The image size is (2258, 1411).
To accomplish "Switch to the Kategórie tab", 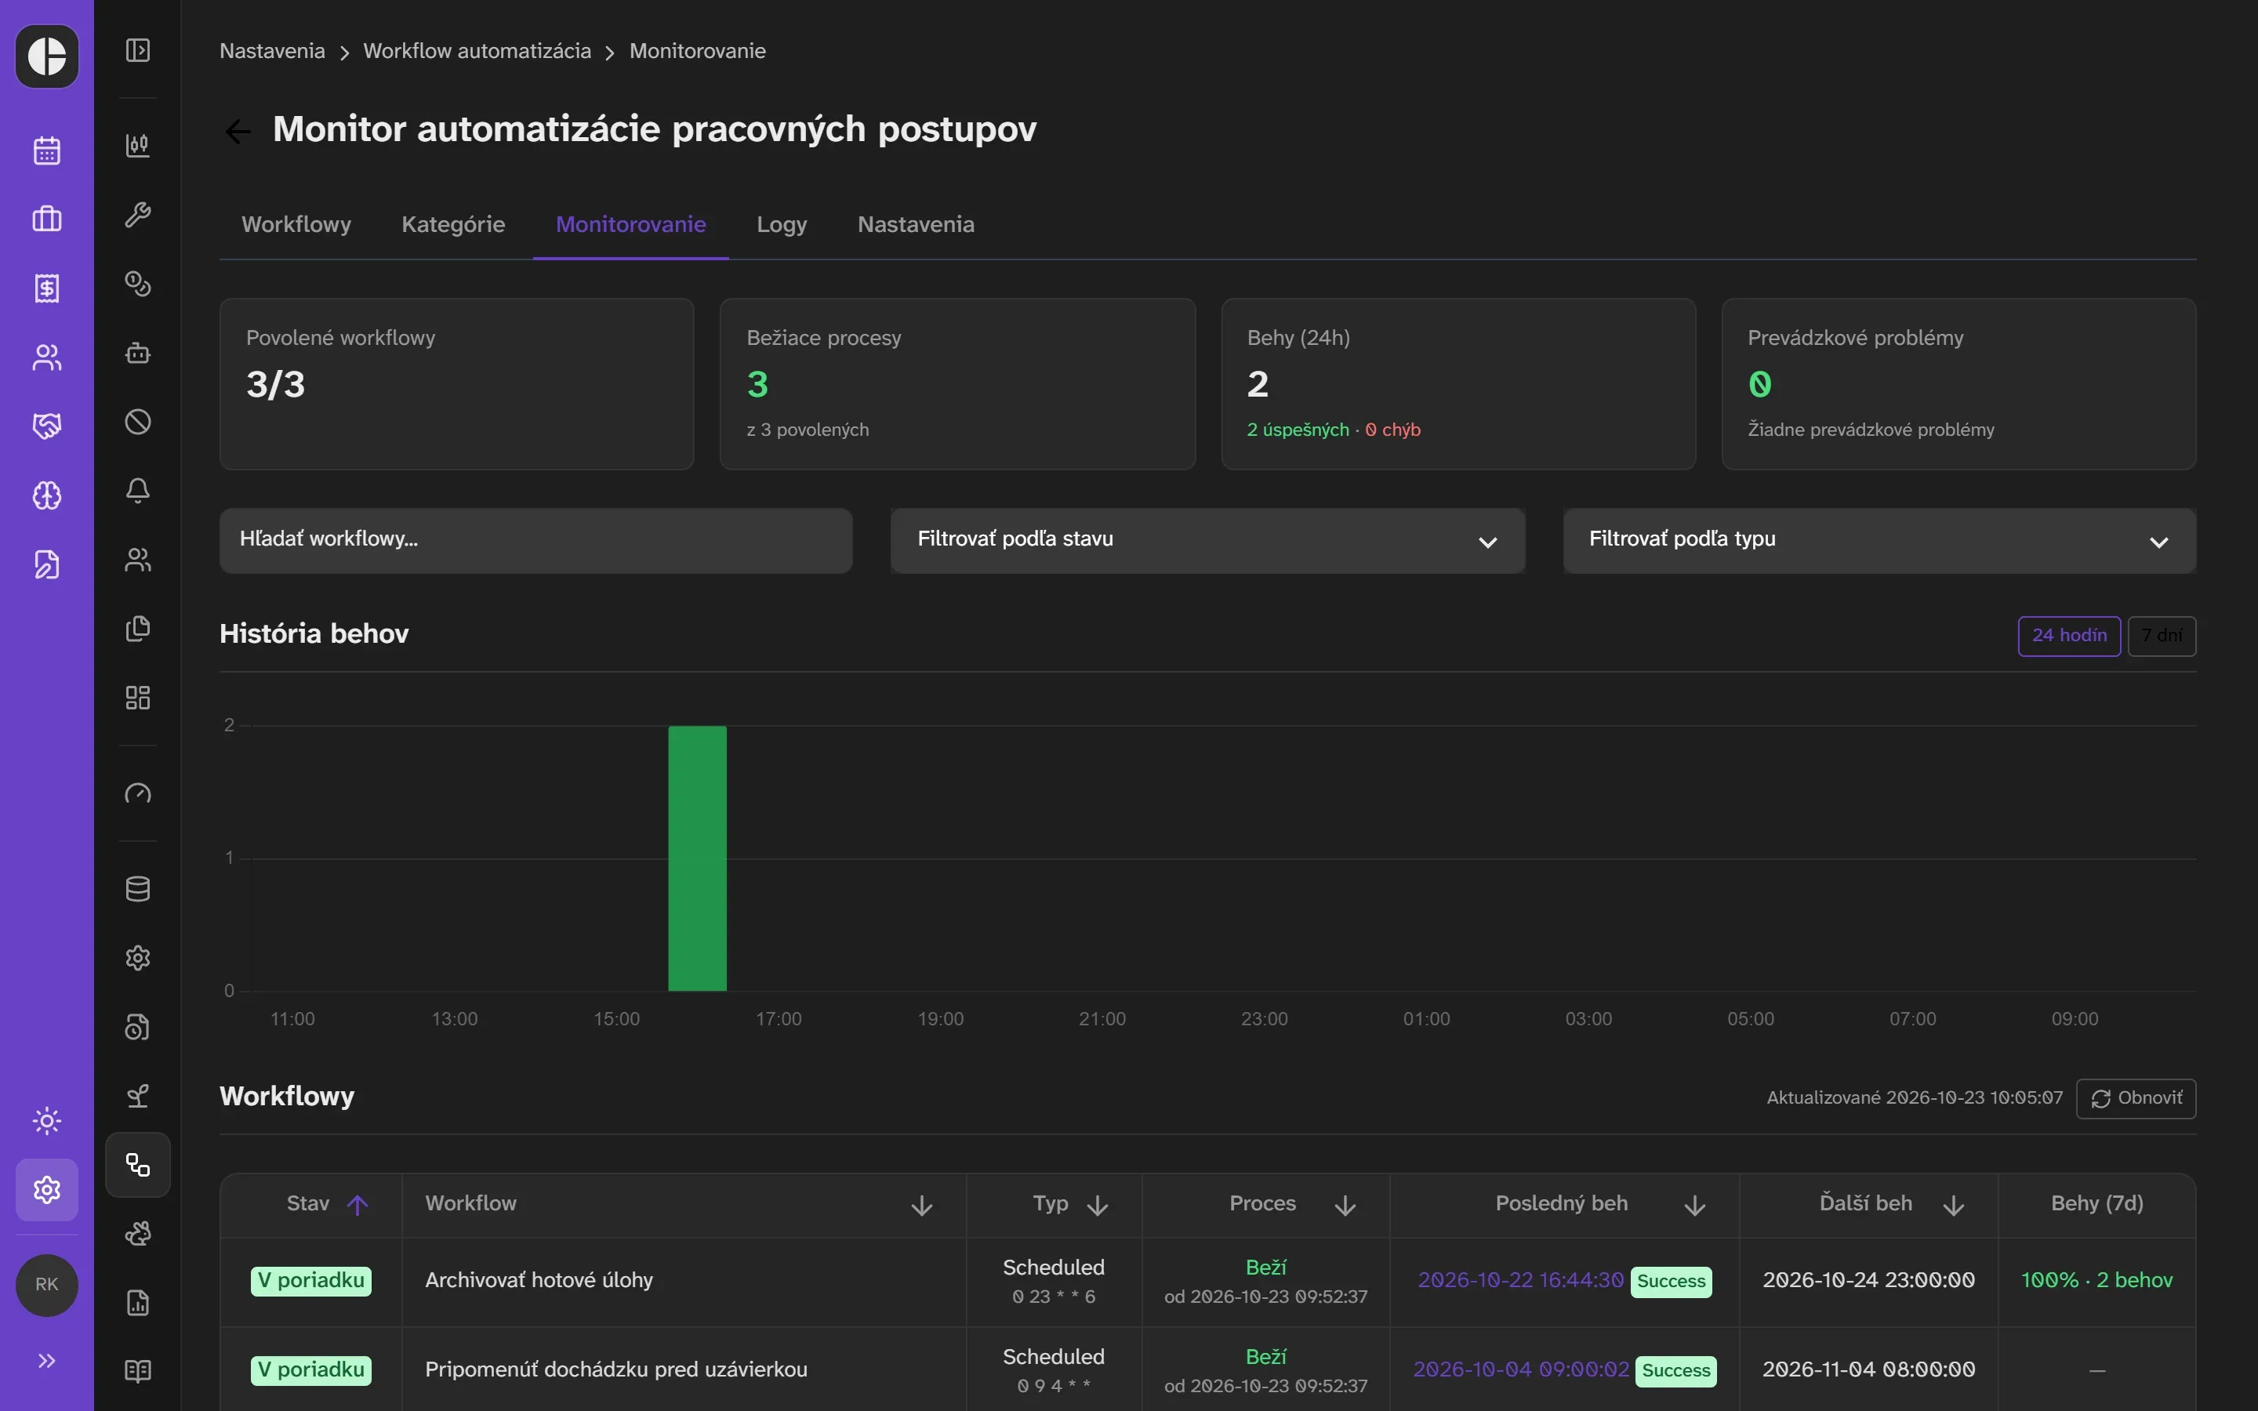I will coord(452,225).
